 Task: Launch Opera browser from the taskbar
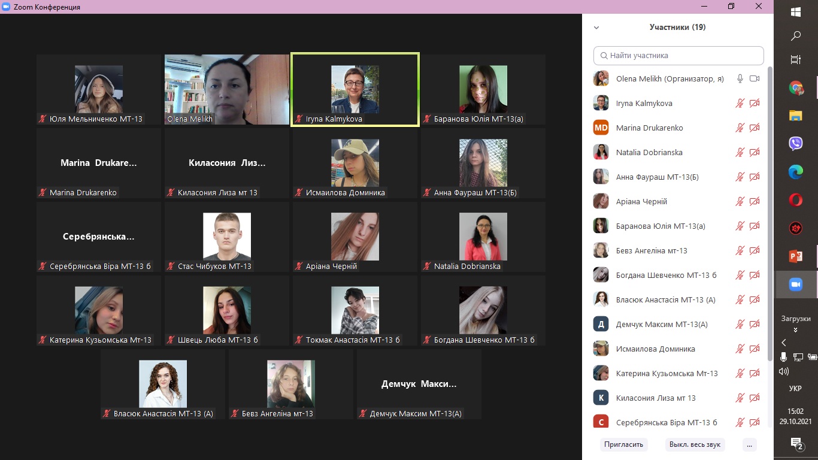[796, 200]
